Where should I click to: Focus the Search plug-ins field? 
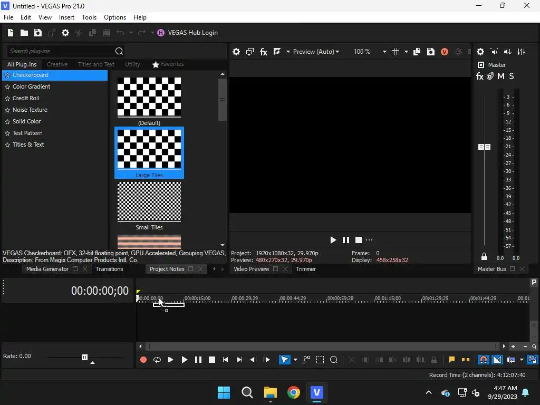60,51
